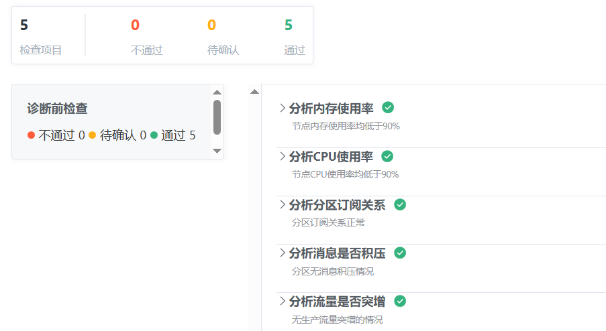Click the red 不通过 status dot

[x=31, y=135]
